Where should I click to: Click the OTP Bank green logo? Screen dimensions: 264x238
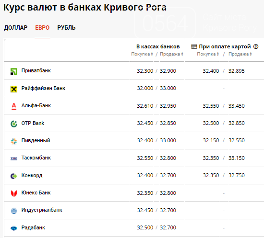pyautogui.click(x=14, y=124)
